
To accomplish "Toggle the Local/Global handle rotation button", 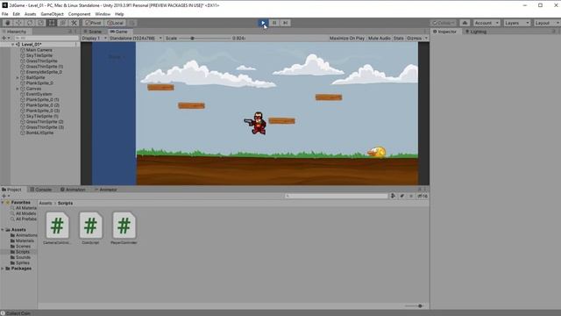I will (x=115, y=23).
